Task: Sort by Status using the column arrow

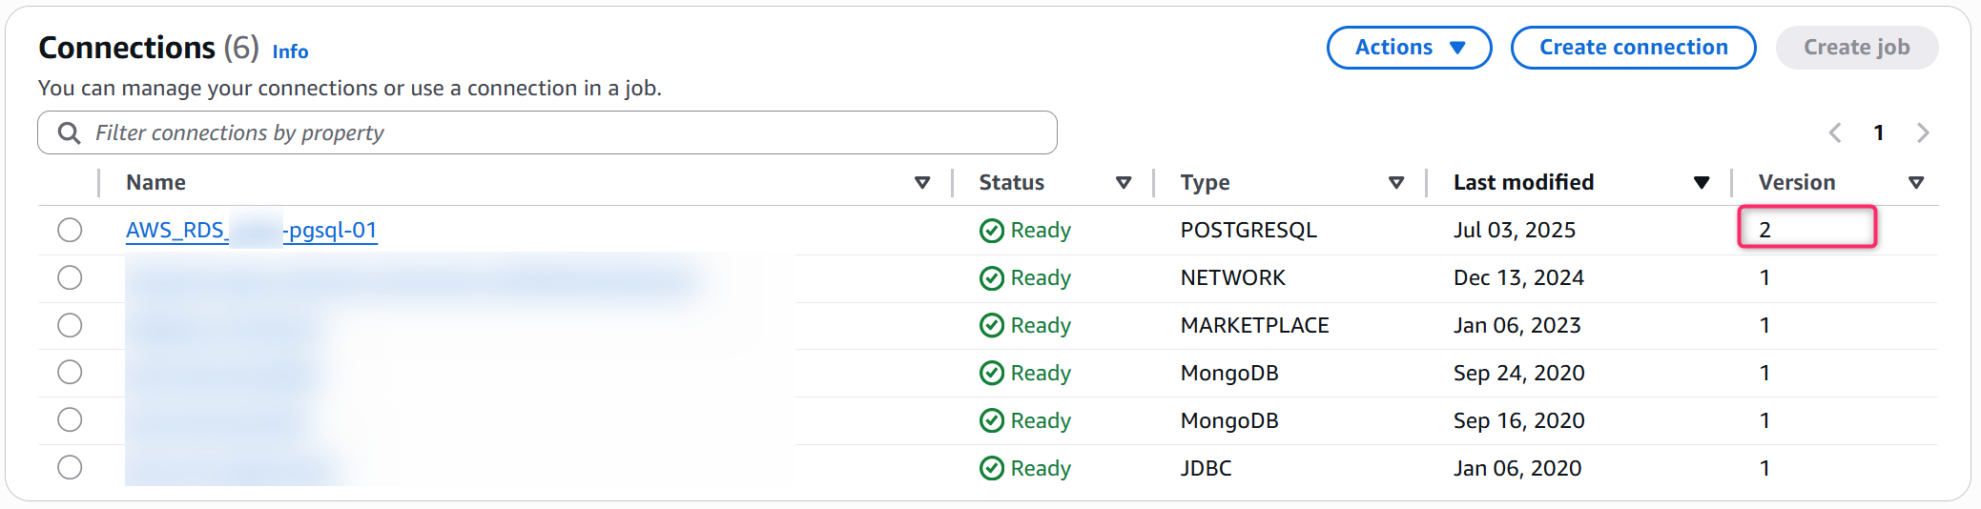Action: (x=1124, y=182)
